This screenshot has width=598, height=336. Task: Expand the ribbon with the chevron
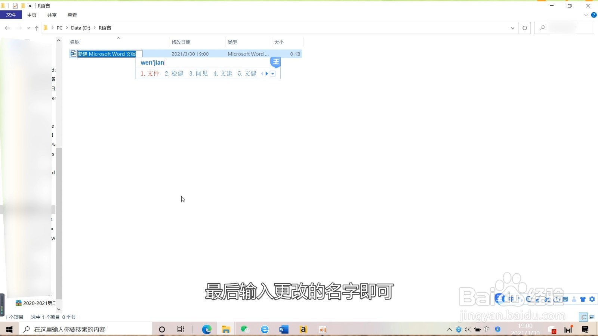click(x=586, y=15)
